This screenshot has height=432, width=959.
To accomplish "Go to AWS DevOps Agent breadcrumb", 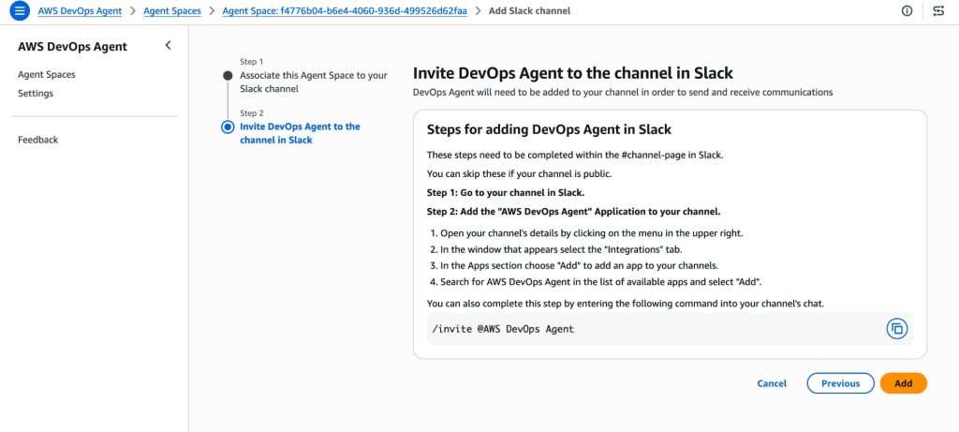I will pos(79,11).
